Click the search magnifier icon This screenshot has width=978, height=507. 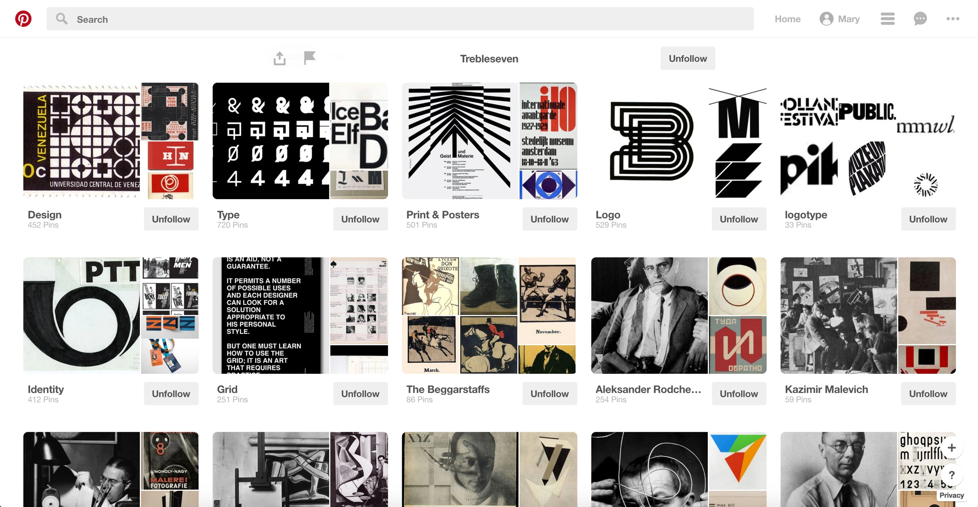(62, 19)
